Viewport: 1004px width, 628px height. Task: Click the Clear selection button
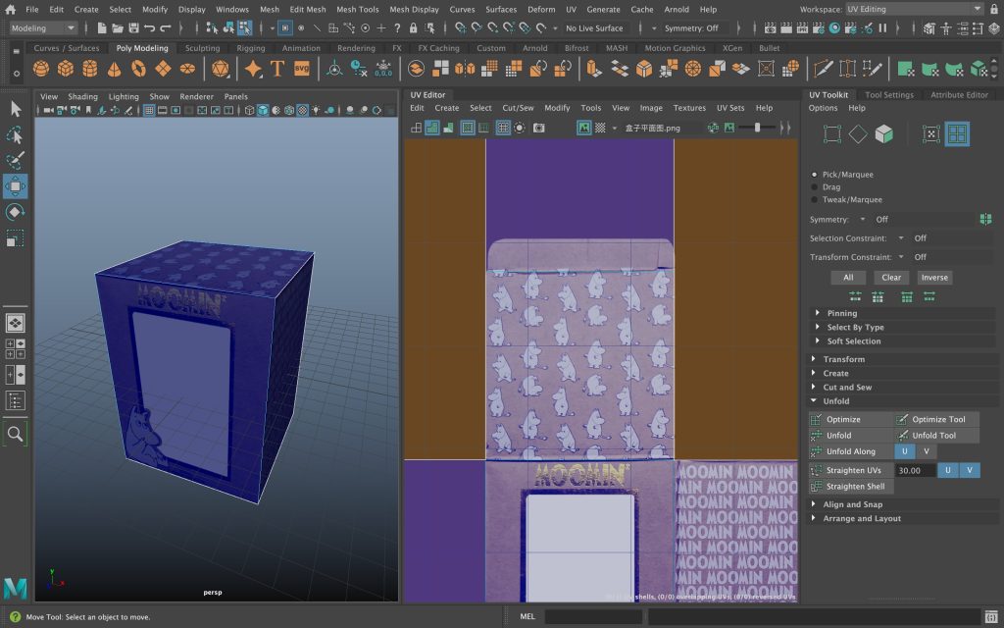click(x=891, y=278)
